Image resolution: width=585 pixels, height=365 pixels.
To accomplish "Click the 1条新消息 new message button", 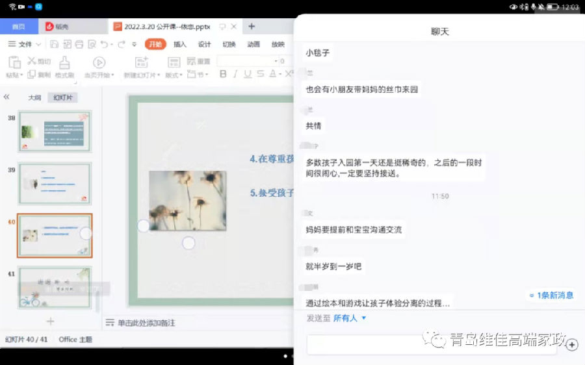I will (551, 296).
